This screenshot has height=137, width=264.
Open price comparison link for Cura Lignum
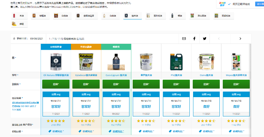[116, 131]
